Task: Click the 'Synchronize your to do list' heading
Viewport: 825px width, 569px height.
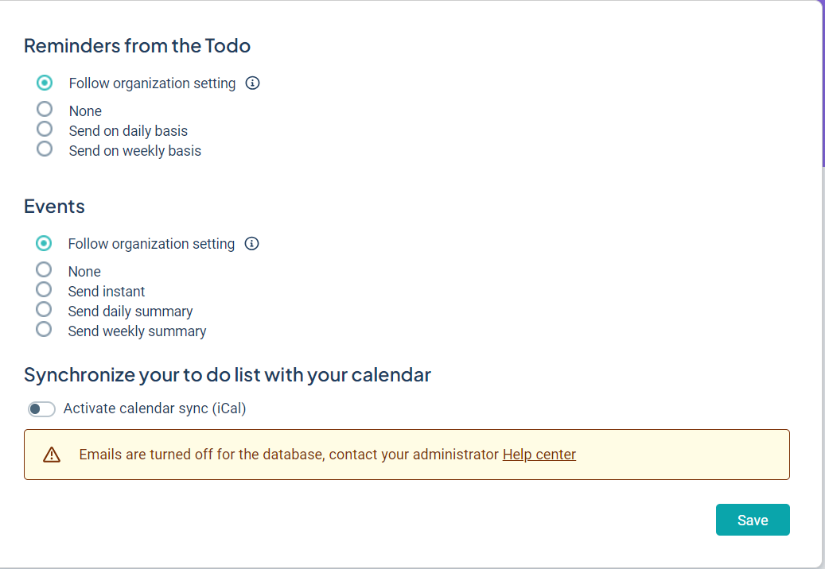Action: point(227,374)
